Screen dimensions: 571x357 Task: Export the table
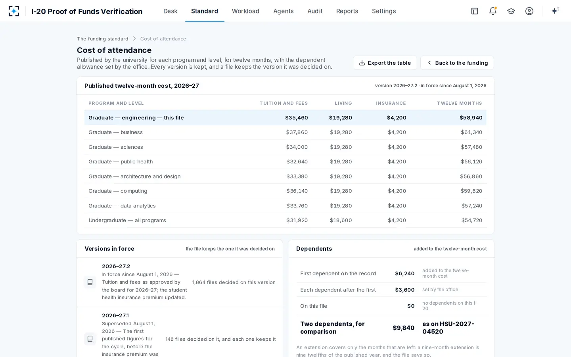pos(385,63)
